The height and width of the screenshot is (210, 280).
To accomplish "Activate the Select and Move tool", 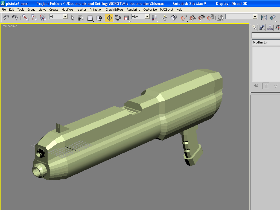I will coord(109,18).
